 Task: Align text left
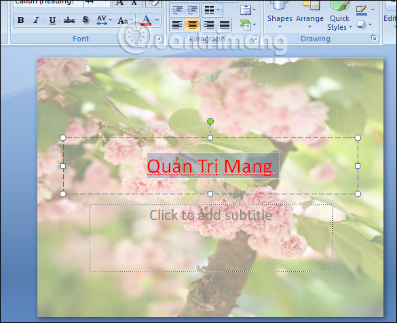pos(177,25)
